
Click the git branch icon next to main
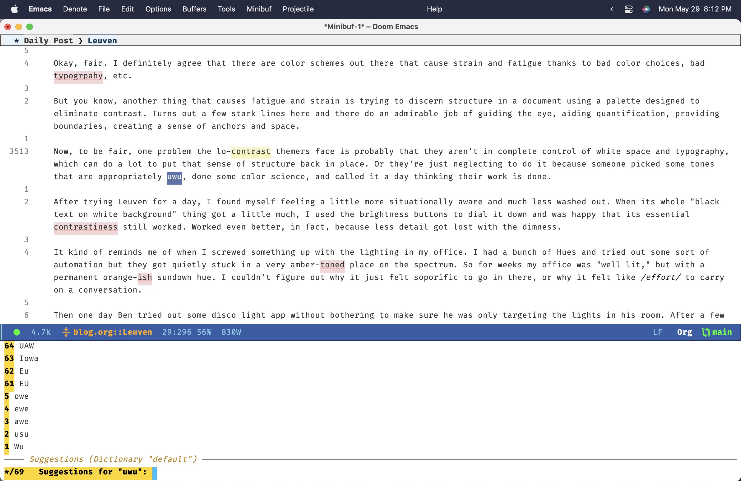pos(706,332)
